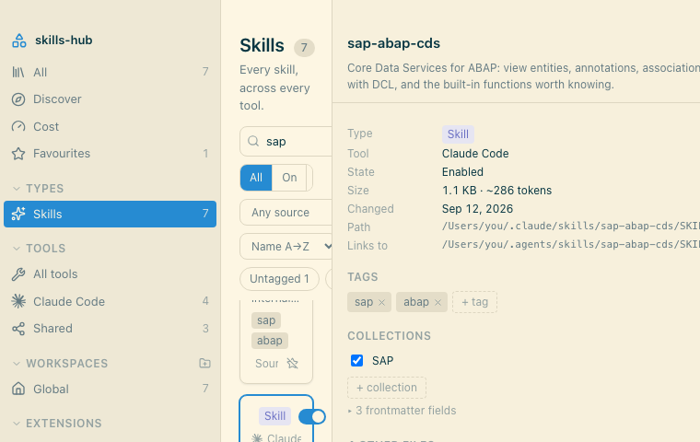Open the Any source dropdown
The width and height of the screenshot is (700, 442).
click(x=286, y=213)
